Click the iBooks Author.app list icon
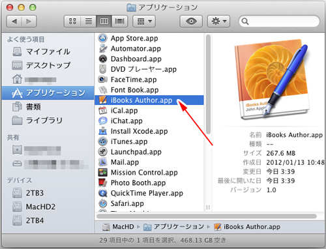Image resolution: width=326 pixels, height=249 pixels. (x=102, y=100)
